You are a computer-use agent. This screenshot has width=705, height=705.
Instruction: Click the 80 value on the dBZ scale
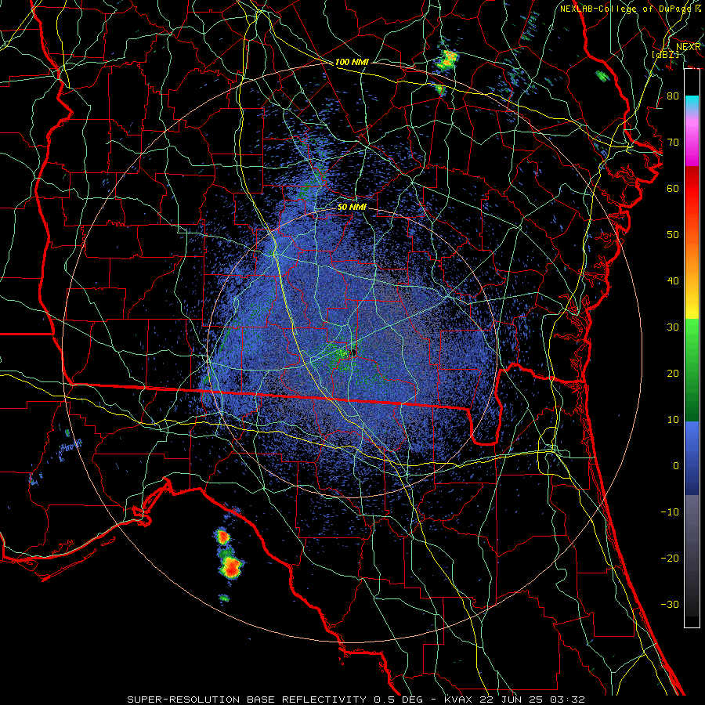(673, 96)
